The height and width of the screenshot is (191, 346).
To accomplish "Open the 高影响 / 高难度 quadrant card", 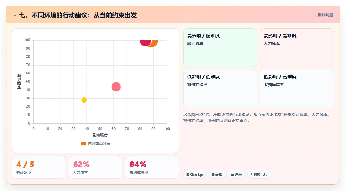I will click(297, 47).
